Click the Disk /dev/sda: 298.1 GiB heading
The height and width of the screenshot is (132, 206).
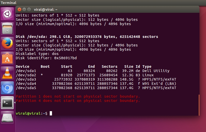(87, 37)
